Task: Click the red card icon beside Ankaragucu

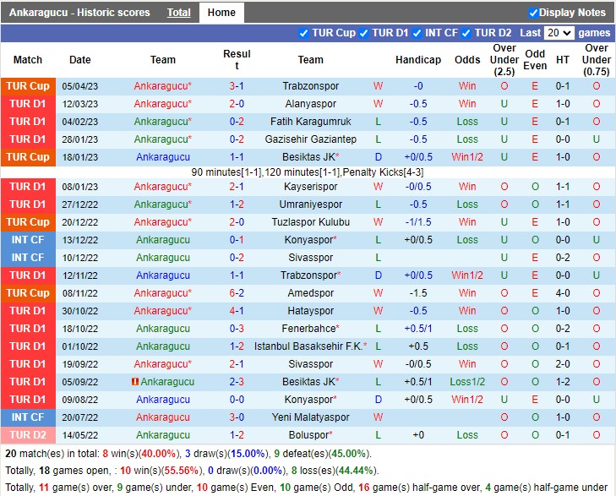Action: tap(134, 382)
